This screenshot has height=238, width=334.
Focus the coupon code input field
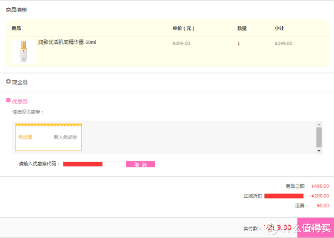coord(93,164)
